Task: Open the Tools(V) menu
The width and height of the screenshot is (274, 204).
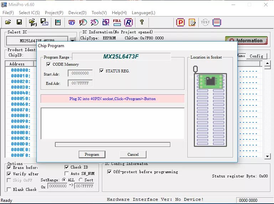Action: tap(99, 13)
